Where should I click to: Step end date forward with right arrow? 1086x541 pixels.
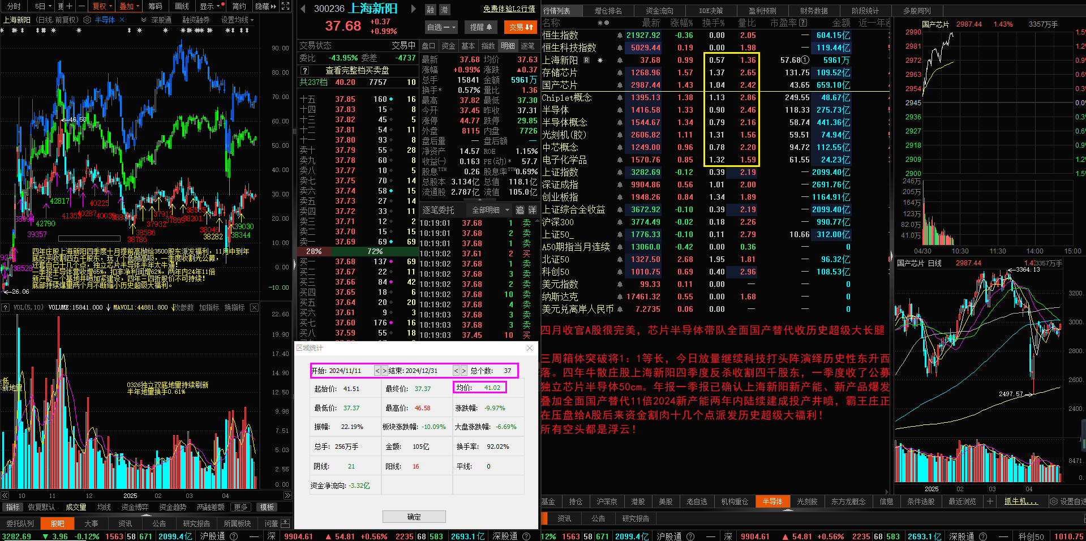[464, 371]
